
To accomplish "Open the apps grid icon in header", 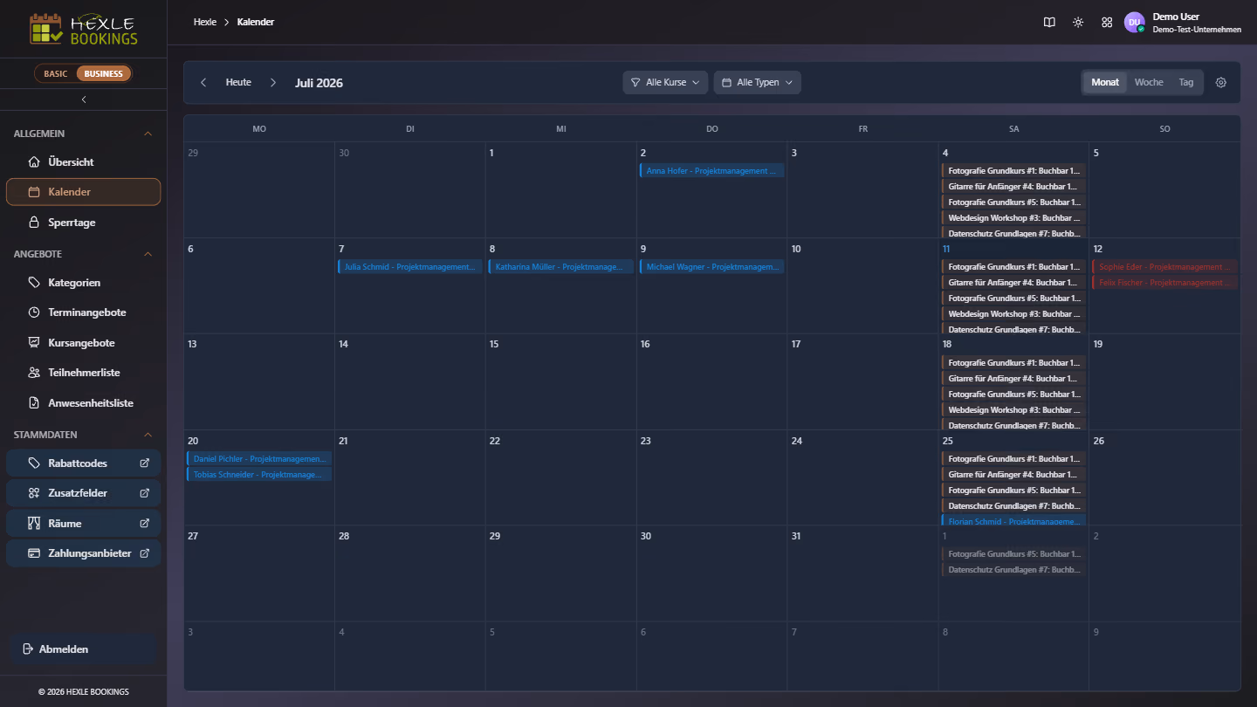I will point(1107,23).
